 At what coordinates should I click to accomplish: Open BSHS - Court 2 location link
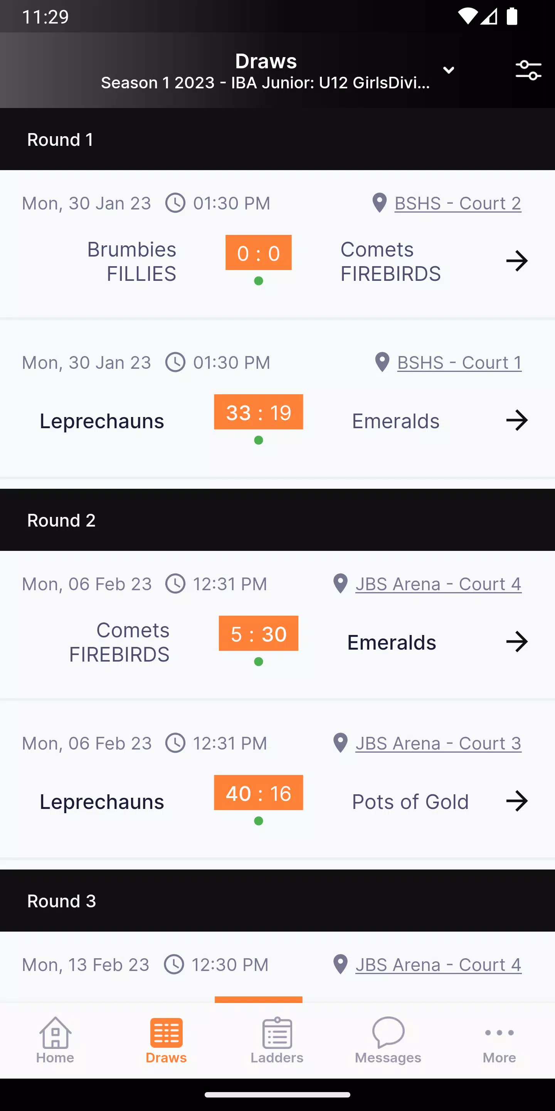457,203
